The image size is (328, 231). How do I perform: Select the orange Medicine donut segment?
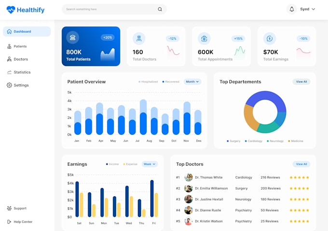(249, 118)
